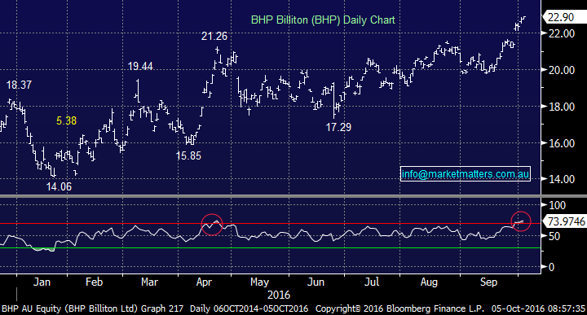Image resolution: width=587 pixels, height=315 pixels.
Task: Click the 22.00 price axis label
Action: [x=562, y=33]
